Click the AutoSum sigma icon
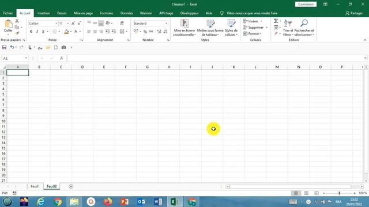Screen dimensions: 369x207 click(276, 21)
